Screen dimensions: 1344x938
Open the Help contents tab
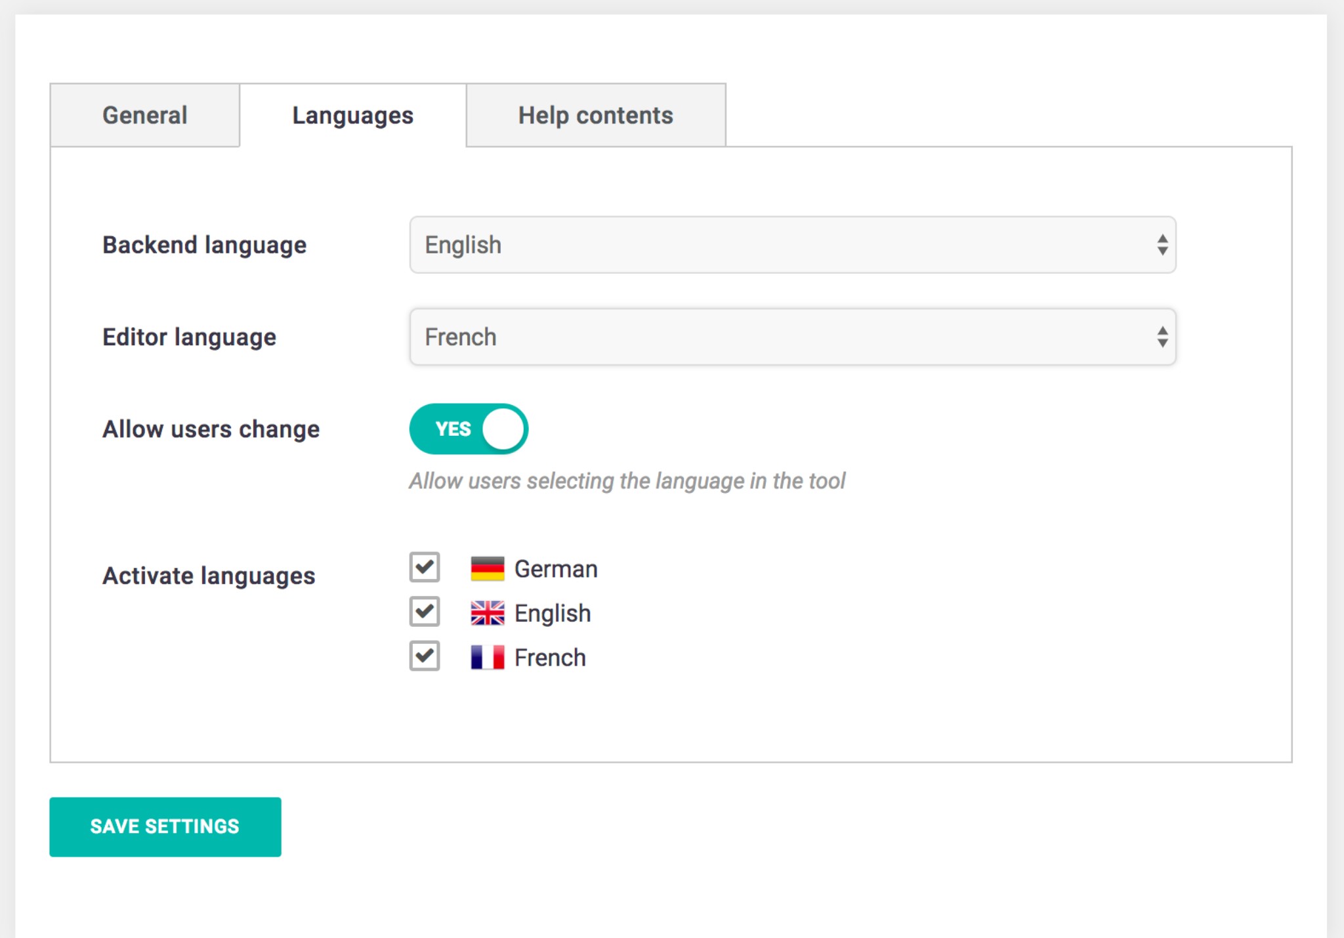coord(595,116)
